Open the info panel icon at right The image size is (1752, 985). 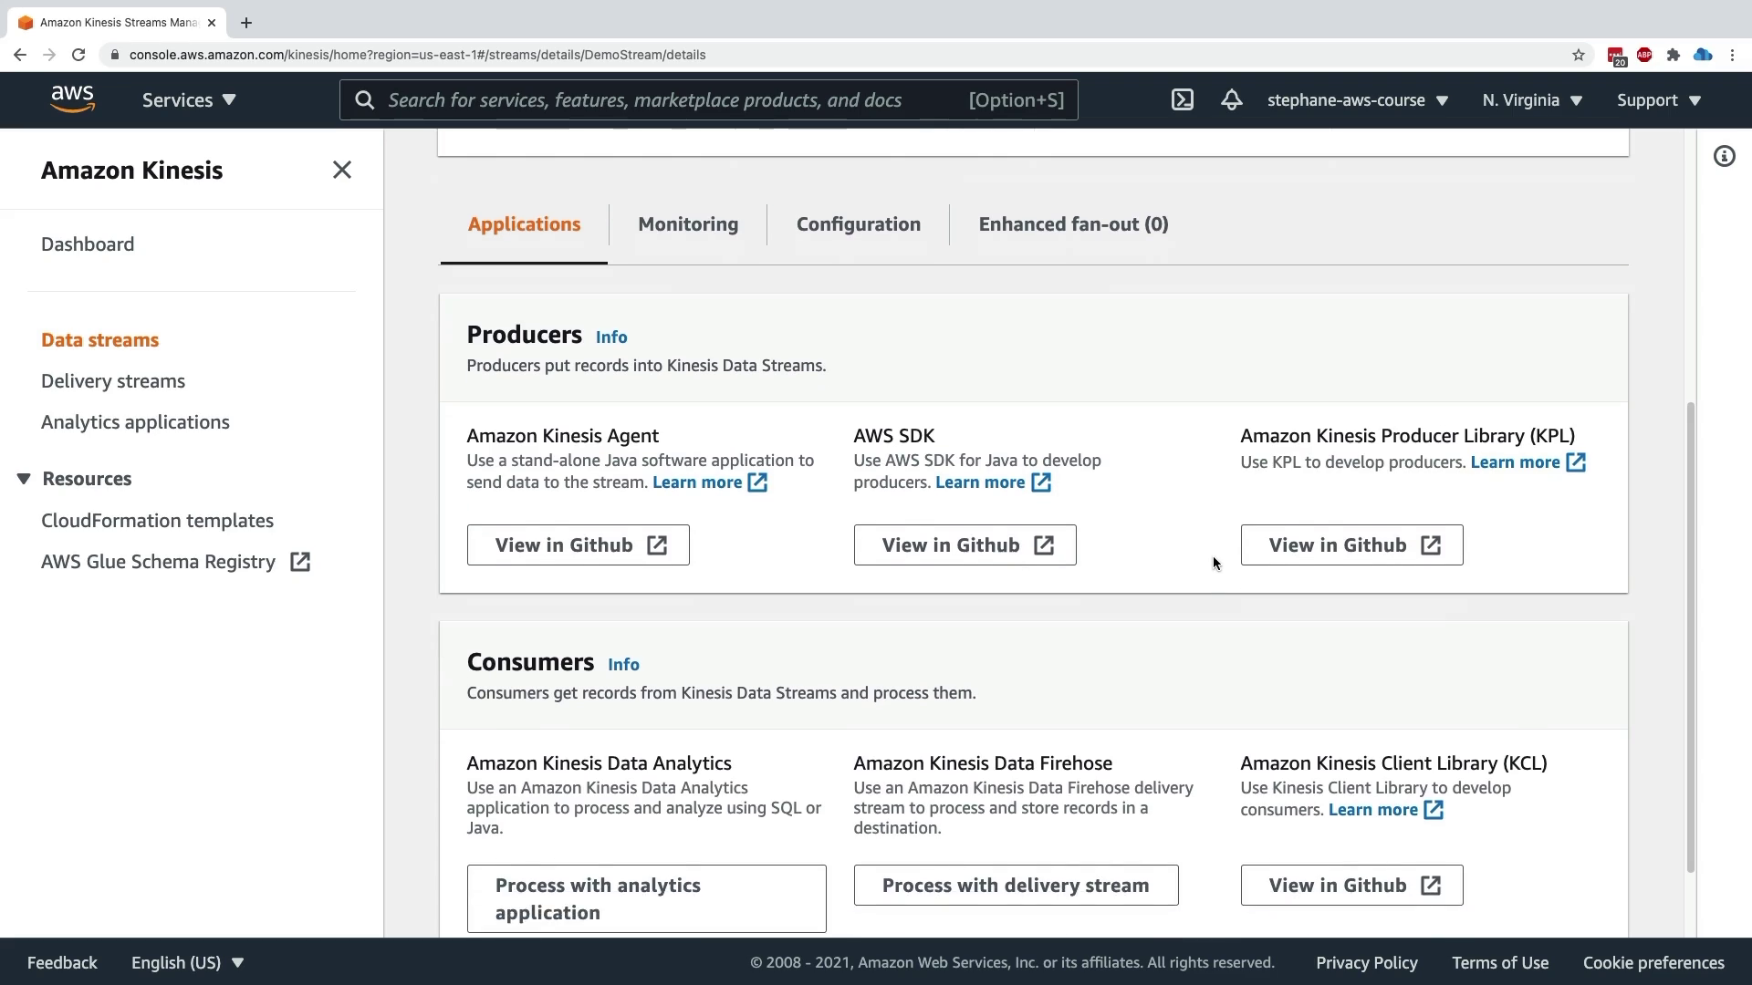(x=1724, y=157)
